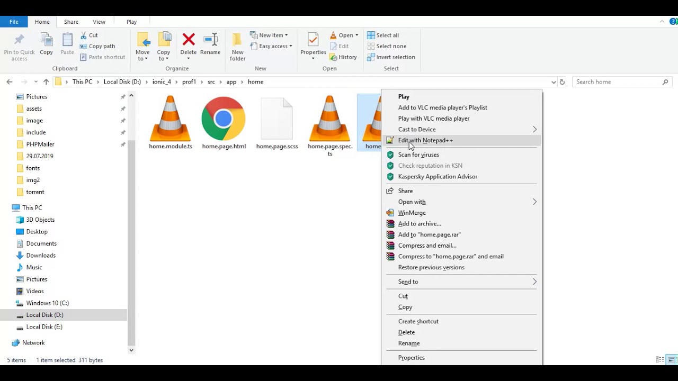The width and height of the screenshot is (678, 381).
Task: Click the Back navigation arrow
Action: (10, 81)
